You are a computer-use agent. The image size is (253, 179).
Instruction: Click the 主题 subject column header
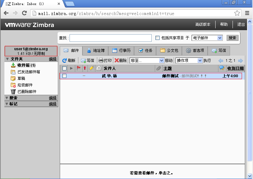point(167,68)
